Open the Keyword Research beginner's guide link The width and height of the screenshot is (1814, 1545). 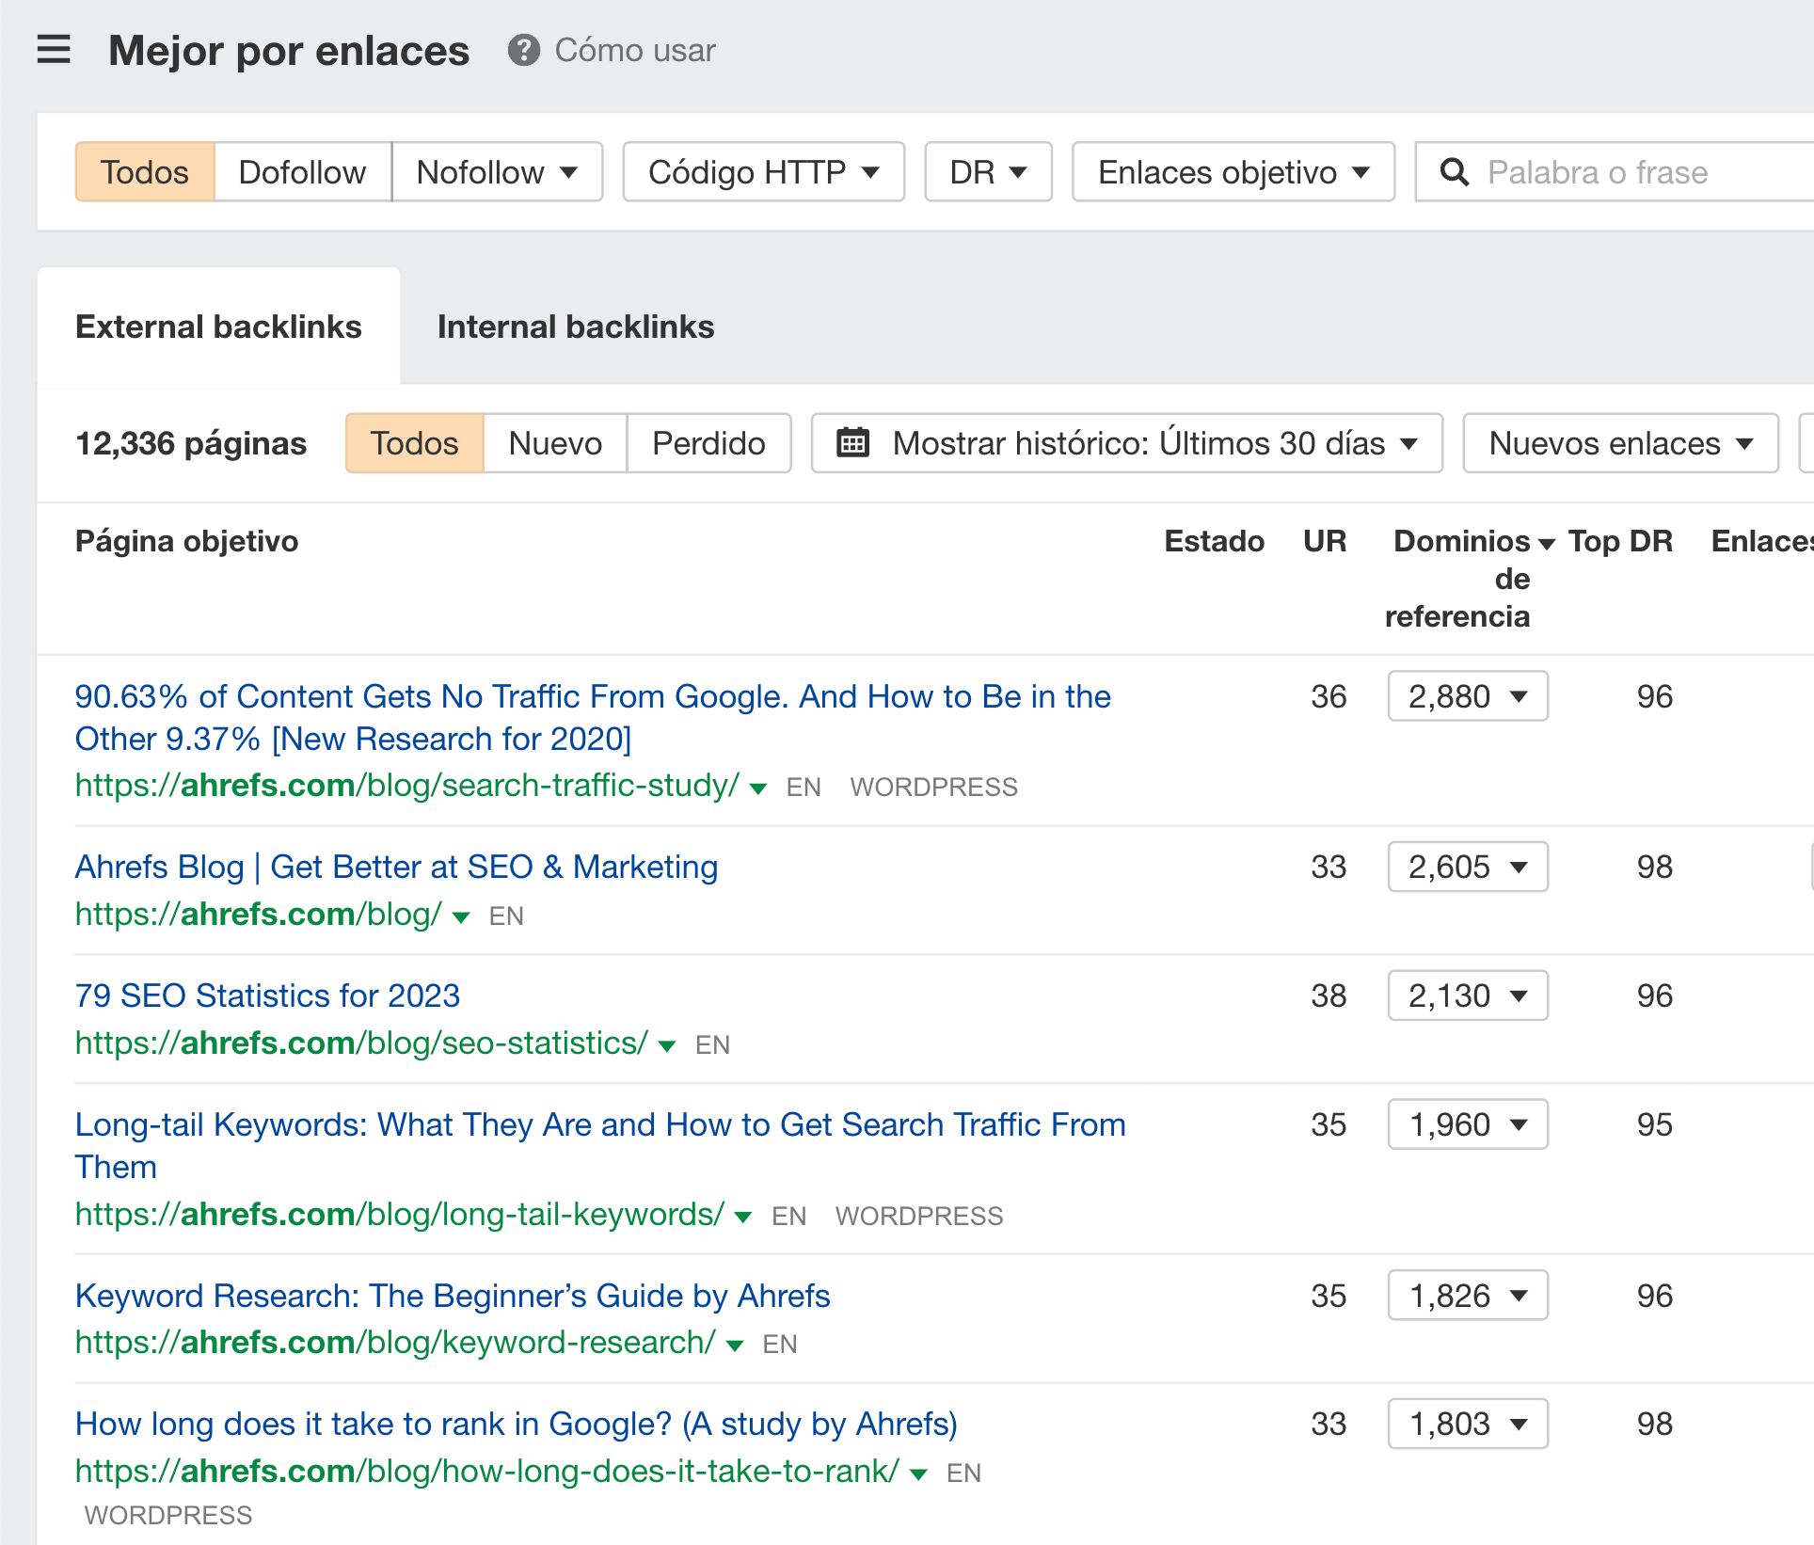(453, 1296)
